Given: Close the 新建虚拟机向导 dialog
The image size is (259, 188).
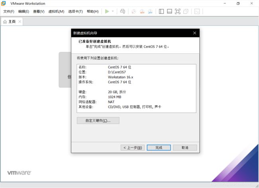Looking at the screenshot, I should coord(194,33).
